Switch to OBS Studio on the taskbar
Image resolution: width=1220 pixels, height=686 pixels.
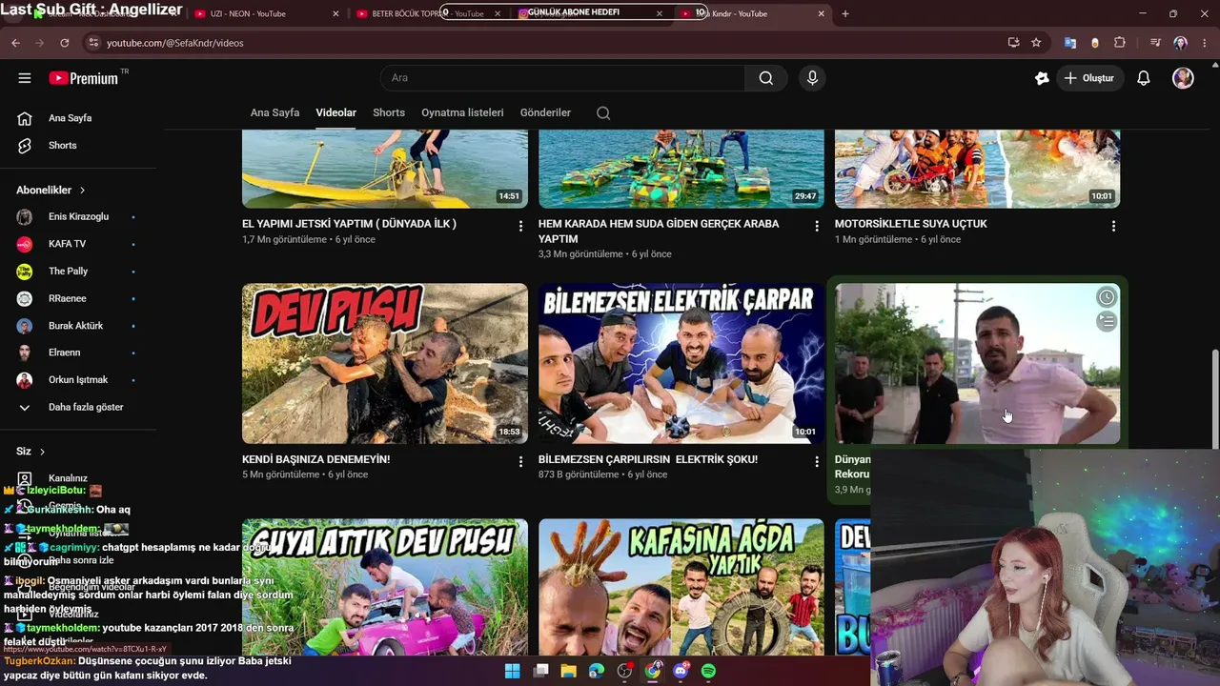624,671
